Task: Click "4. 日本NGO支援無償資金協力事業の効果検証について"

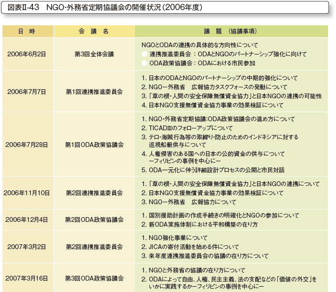Action: (x=212, y=105)
